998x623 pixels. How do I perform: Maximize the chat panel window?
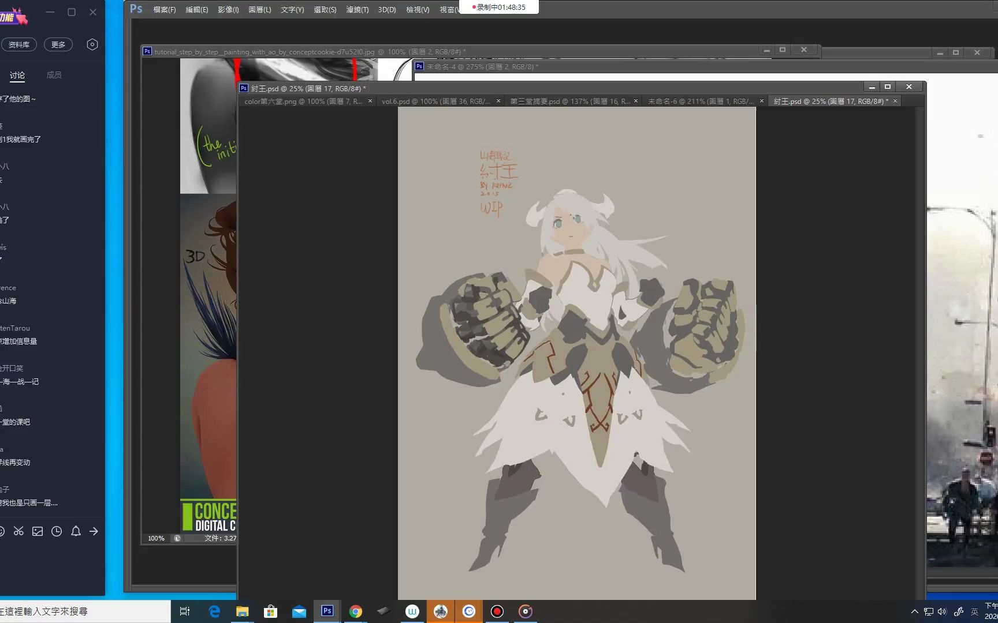click(72, 12)
